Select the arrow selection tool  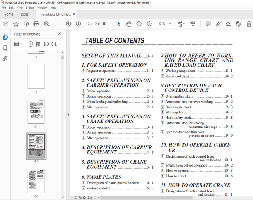point(119,24)
